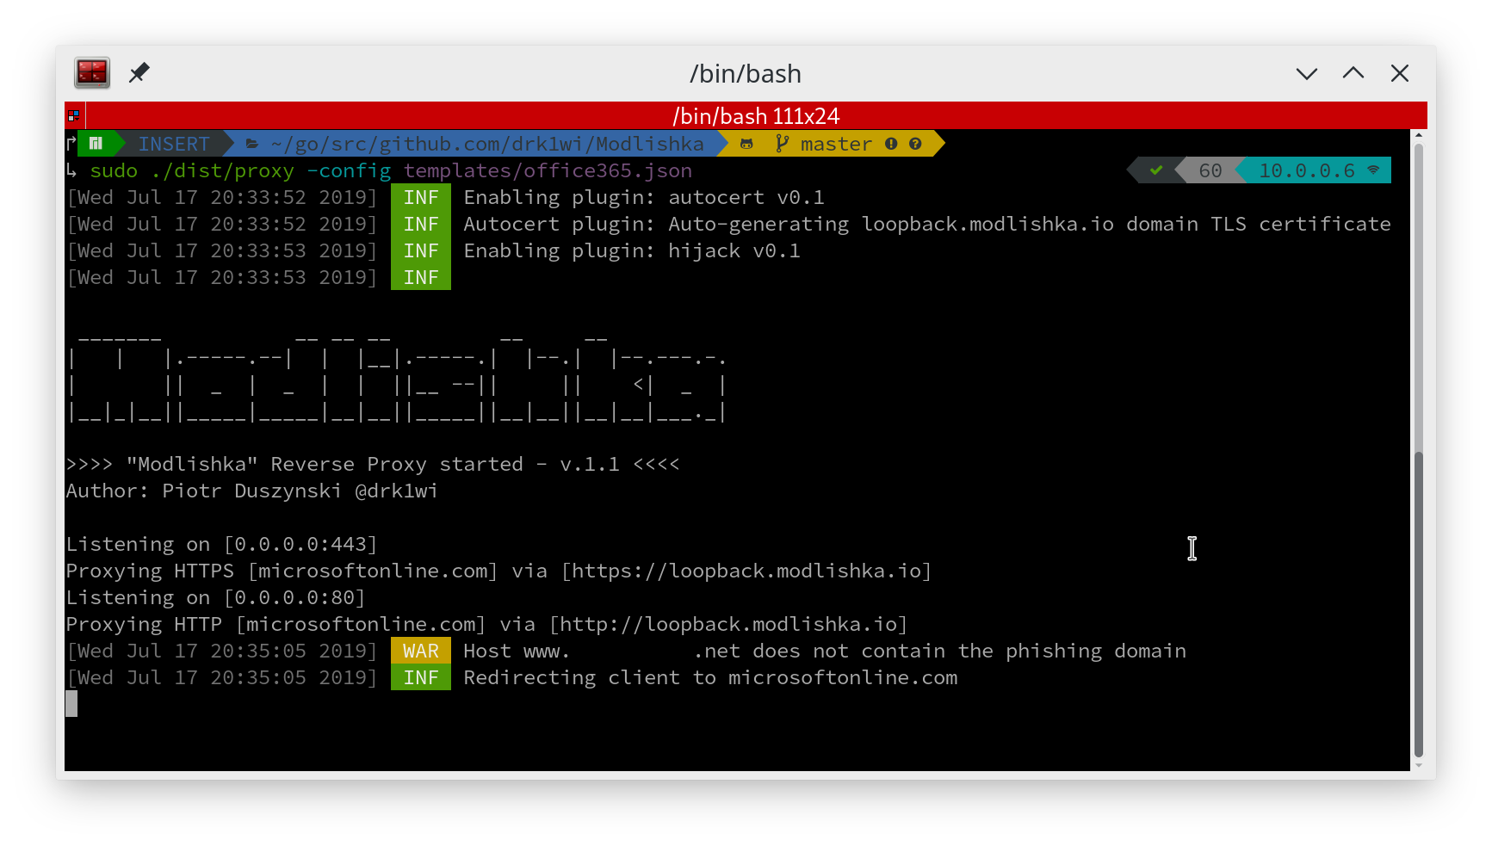Click the 'Reverse Proxy started - v.1.1' line
The width and height of the screenshot is (1492, 846).
(x=373, y=464)
